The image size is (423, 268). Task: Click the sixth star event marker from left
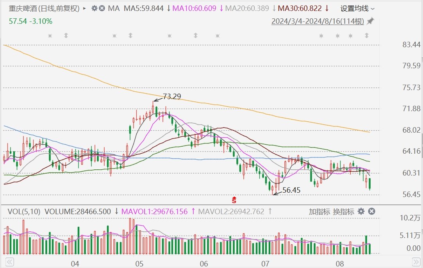pos(337,35)
